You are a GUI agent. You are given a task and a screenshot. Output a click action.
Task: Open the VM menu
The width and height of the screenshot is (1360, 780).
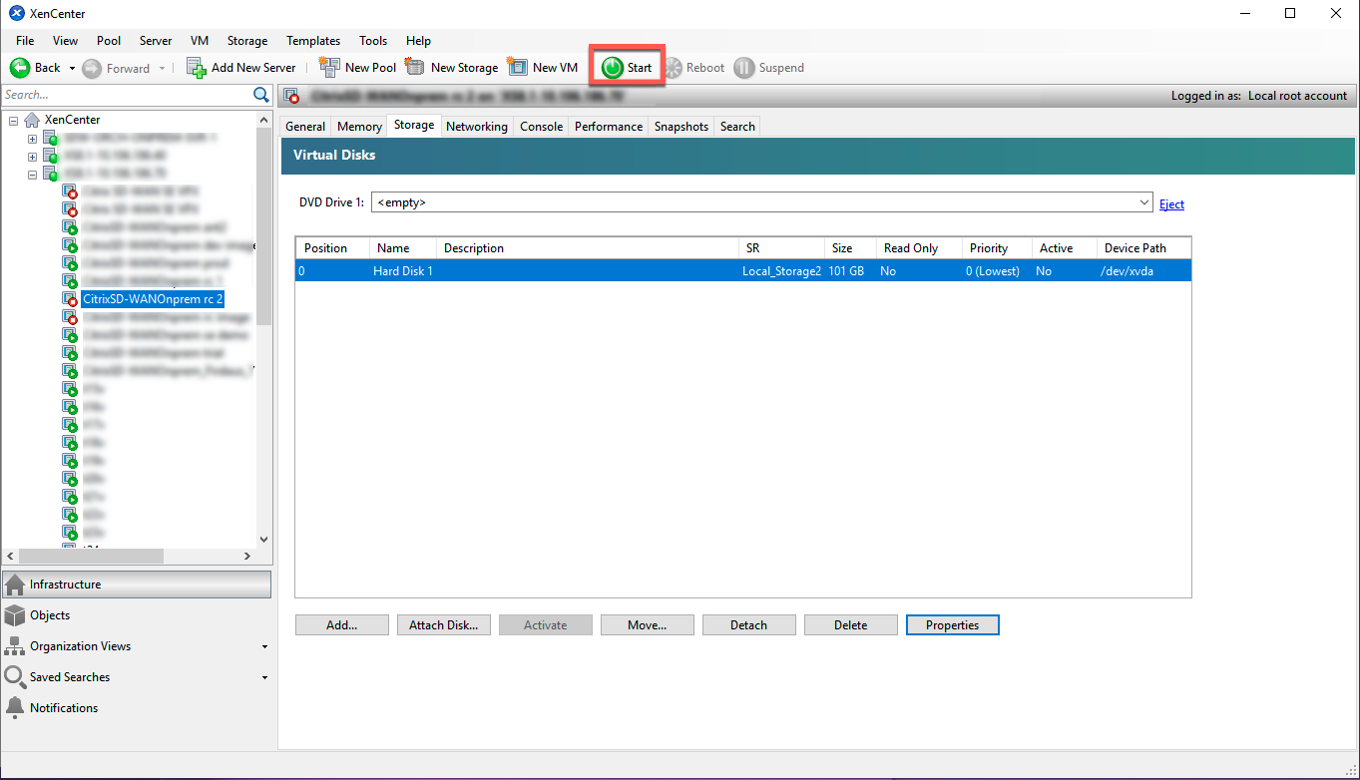200,41
